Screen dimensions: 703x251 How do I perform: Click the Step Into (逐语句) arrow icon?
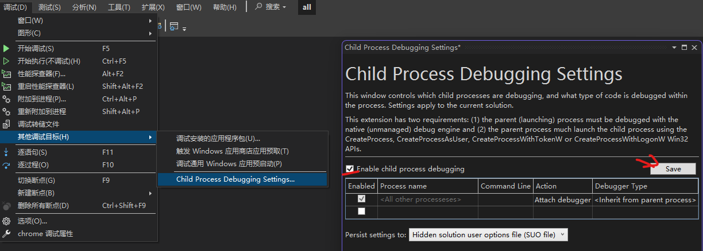(6, 152)
